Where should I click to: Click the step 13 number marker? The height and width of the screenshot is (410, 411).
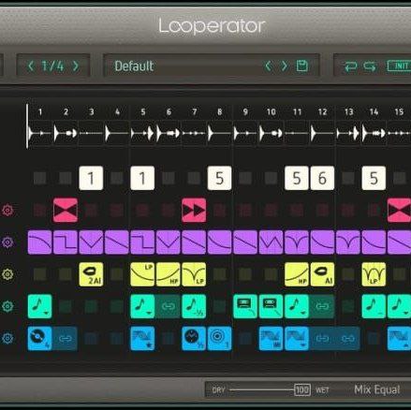tap(348, 111)
